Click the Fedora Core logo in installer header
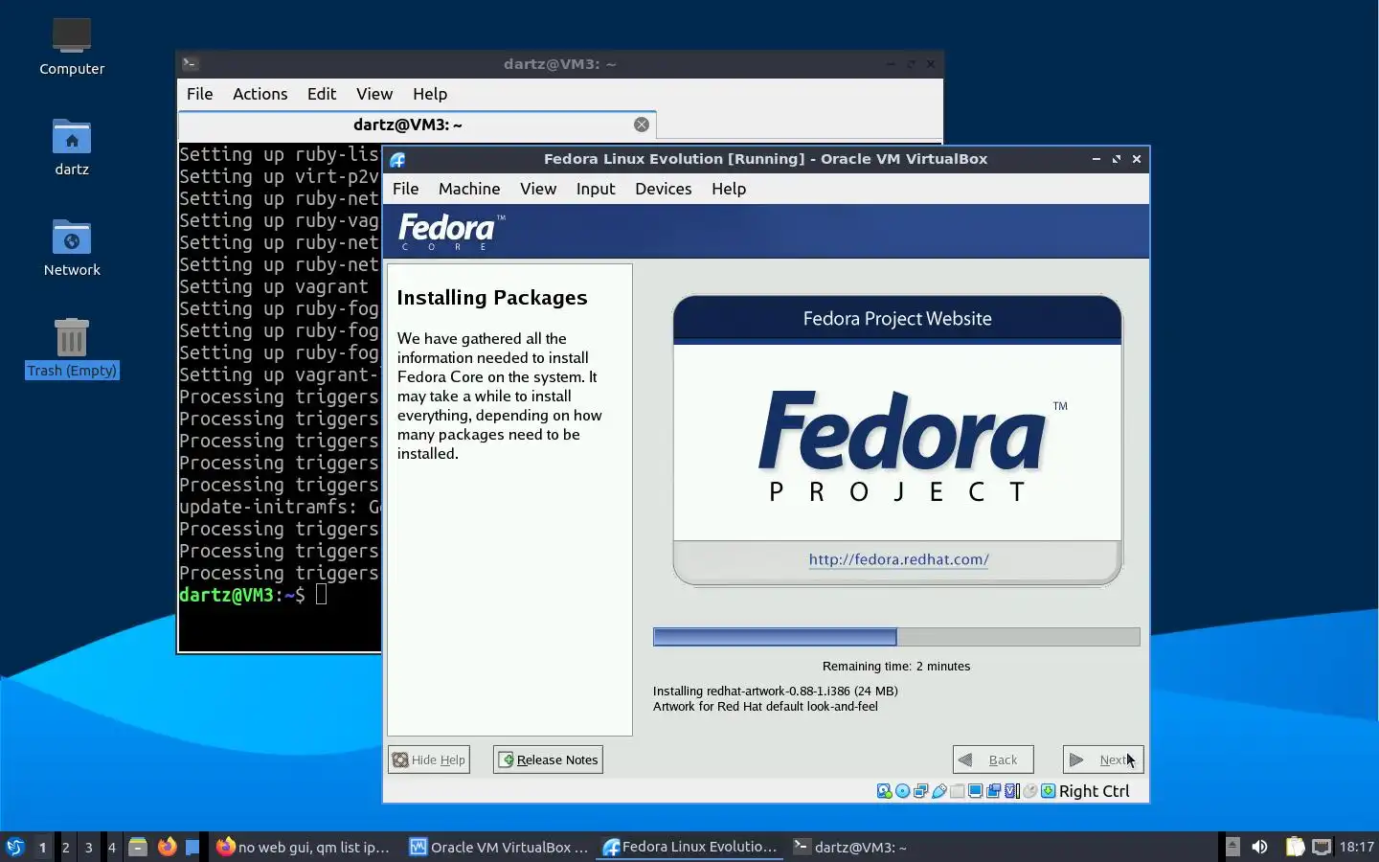The height and width of the screenshot is (862, 1379). tap(451, 232)
